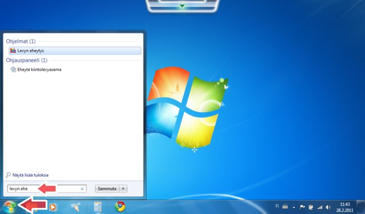Click the network signal bars icon
The height and width of the screenshot is (214, 365).
pyautogui.click(x=320, y=207)
